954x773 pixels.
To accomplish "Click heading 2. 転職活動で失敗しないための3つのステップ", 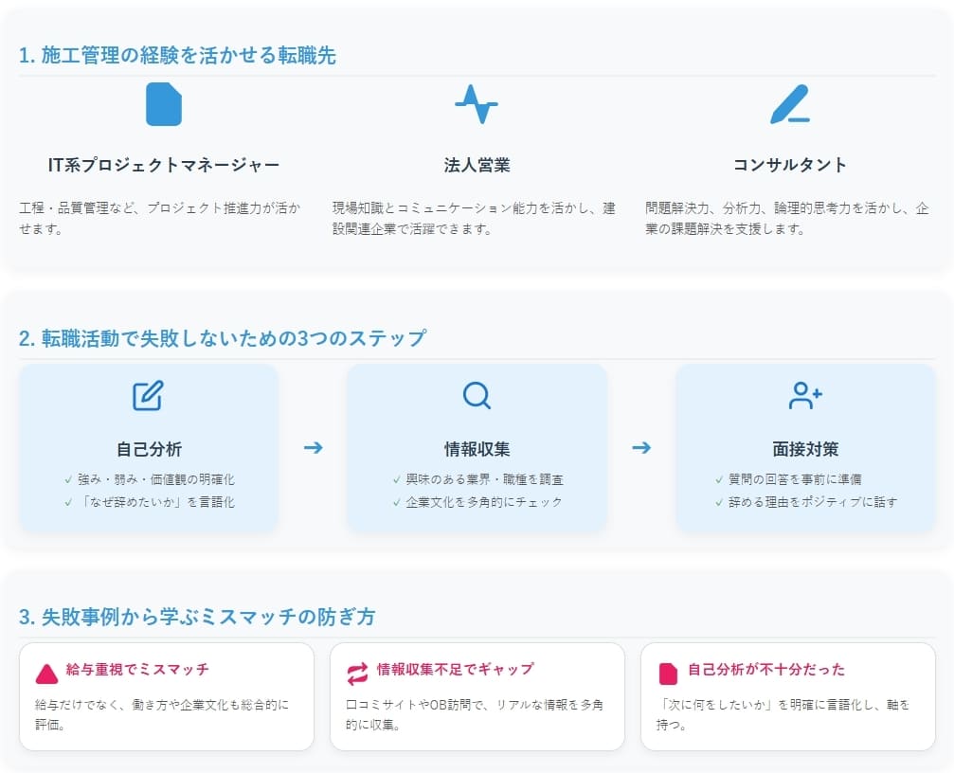I will pos(222,338).
